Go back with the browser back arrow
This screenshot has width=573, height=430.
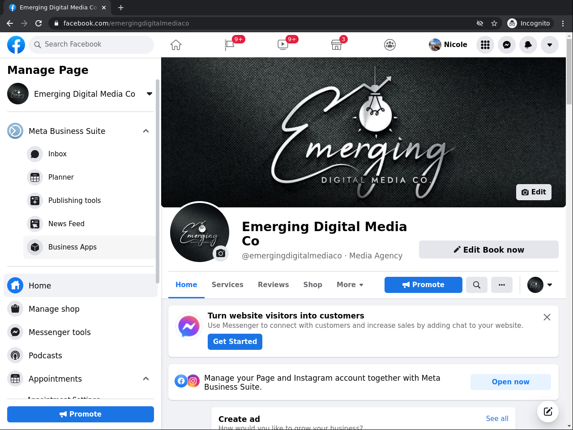(x=10, y=23)
